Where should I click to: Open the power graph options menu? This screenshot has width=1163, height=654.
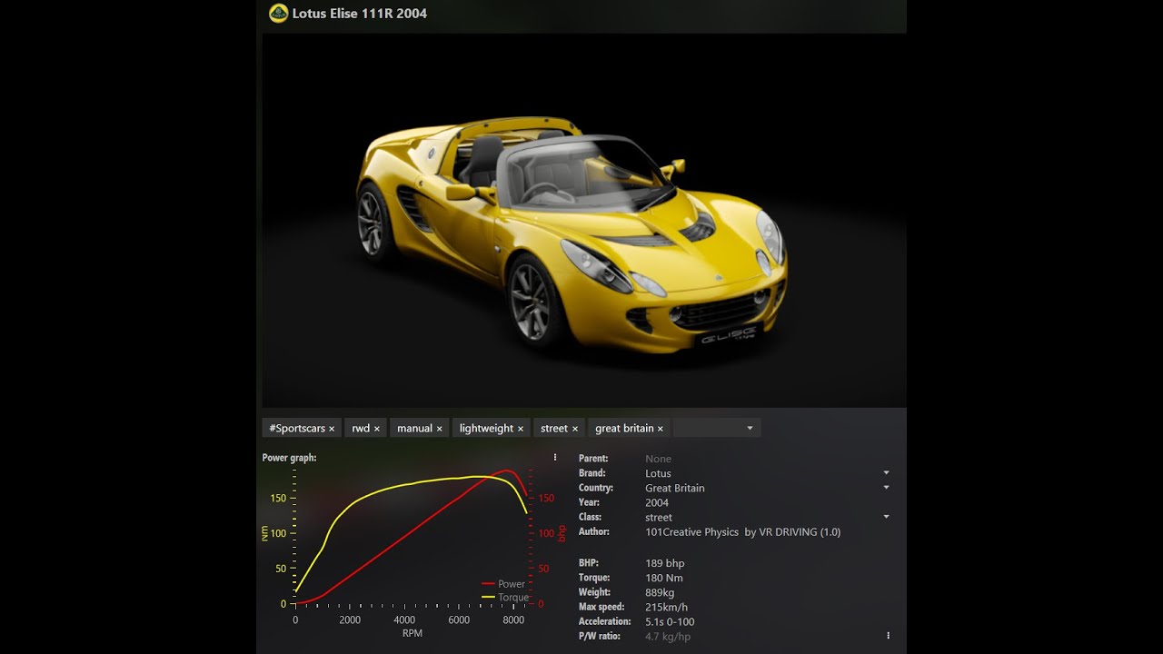555,458
